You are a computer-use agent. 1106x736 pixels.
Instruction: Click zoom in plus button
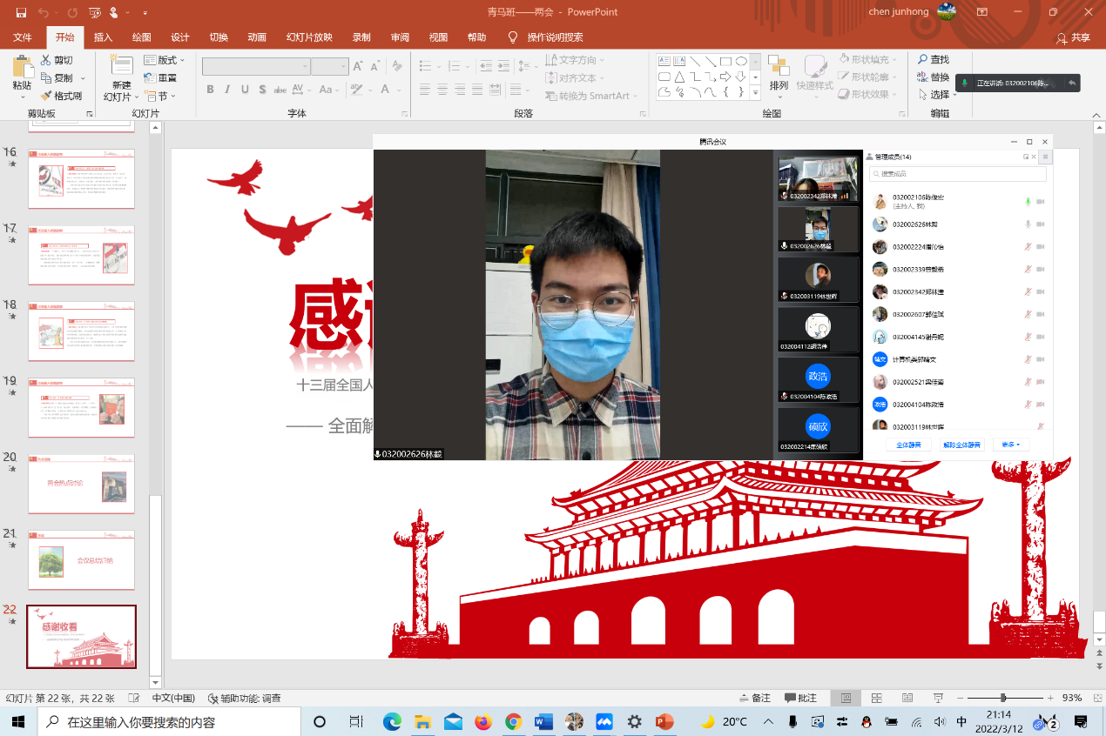coord(1050,698)
